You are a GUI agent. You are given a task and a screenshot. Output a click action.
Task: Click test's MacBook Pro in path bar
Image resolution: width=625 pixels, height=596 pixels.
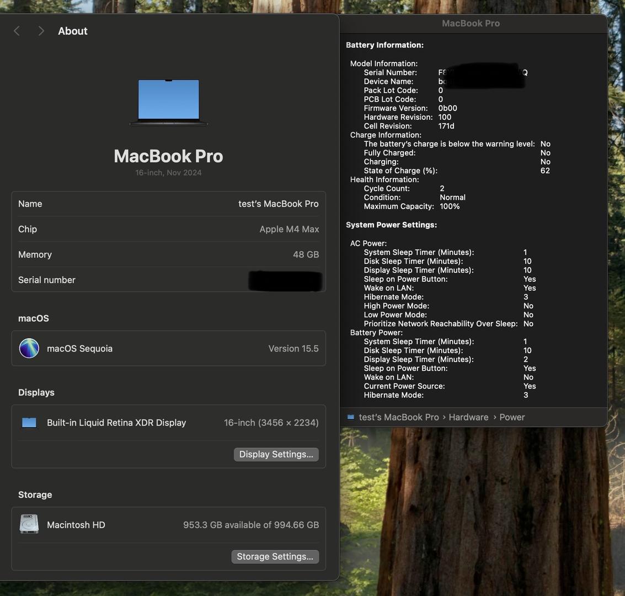[x=399, y=417]
